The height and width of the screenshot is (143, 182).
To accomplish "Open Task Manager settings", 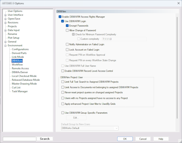I will [x=20, y=91].
